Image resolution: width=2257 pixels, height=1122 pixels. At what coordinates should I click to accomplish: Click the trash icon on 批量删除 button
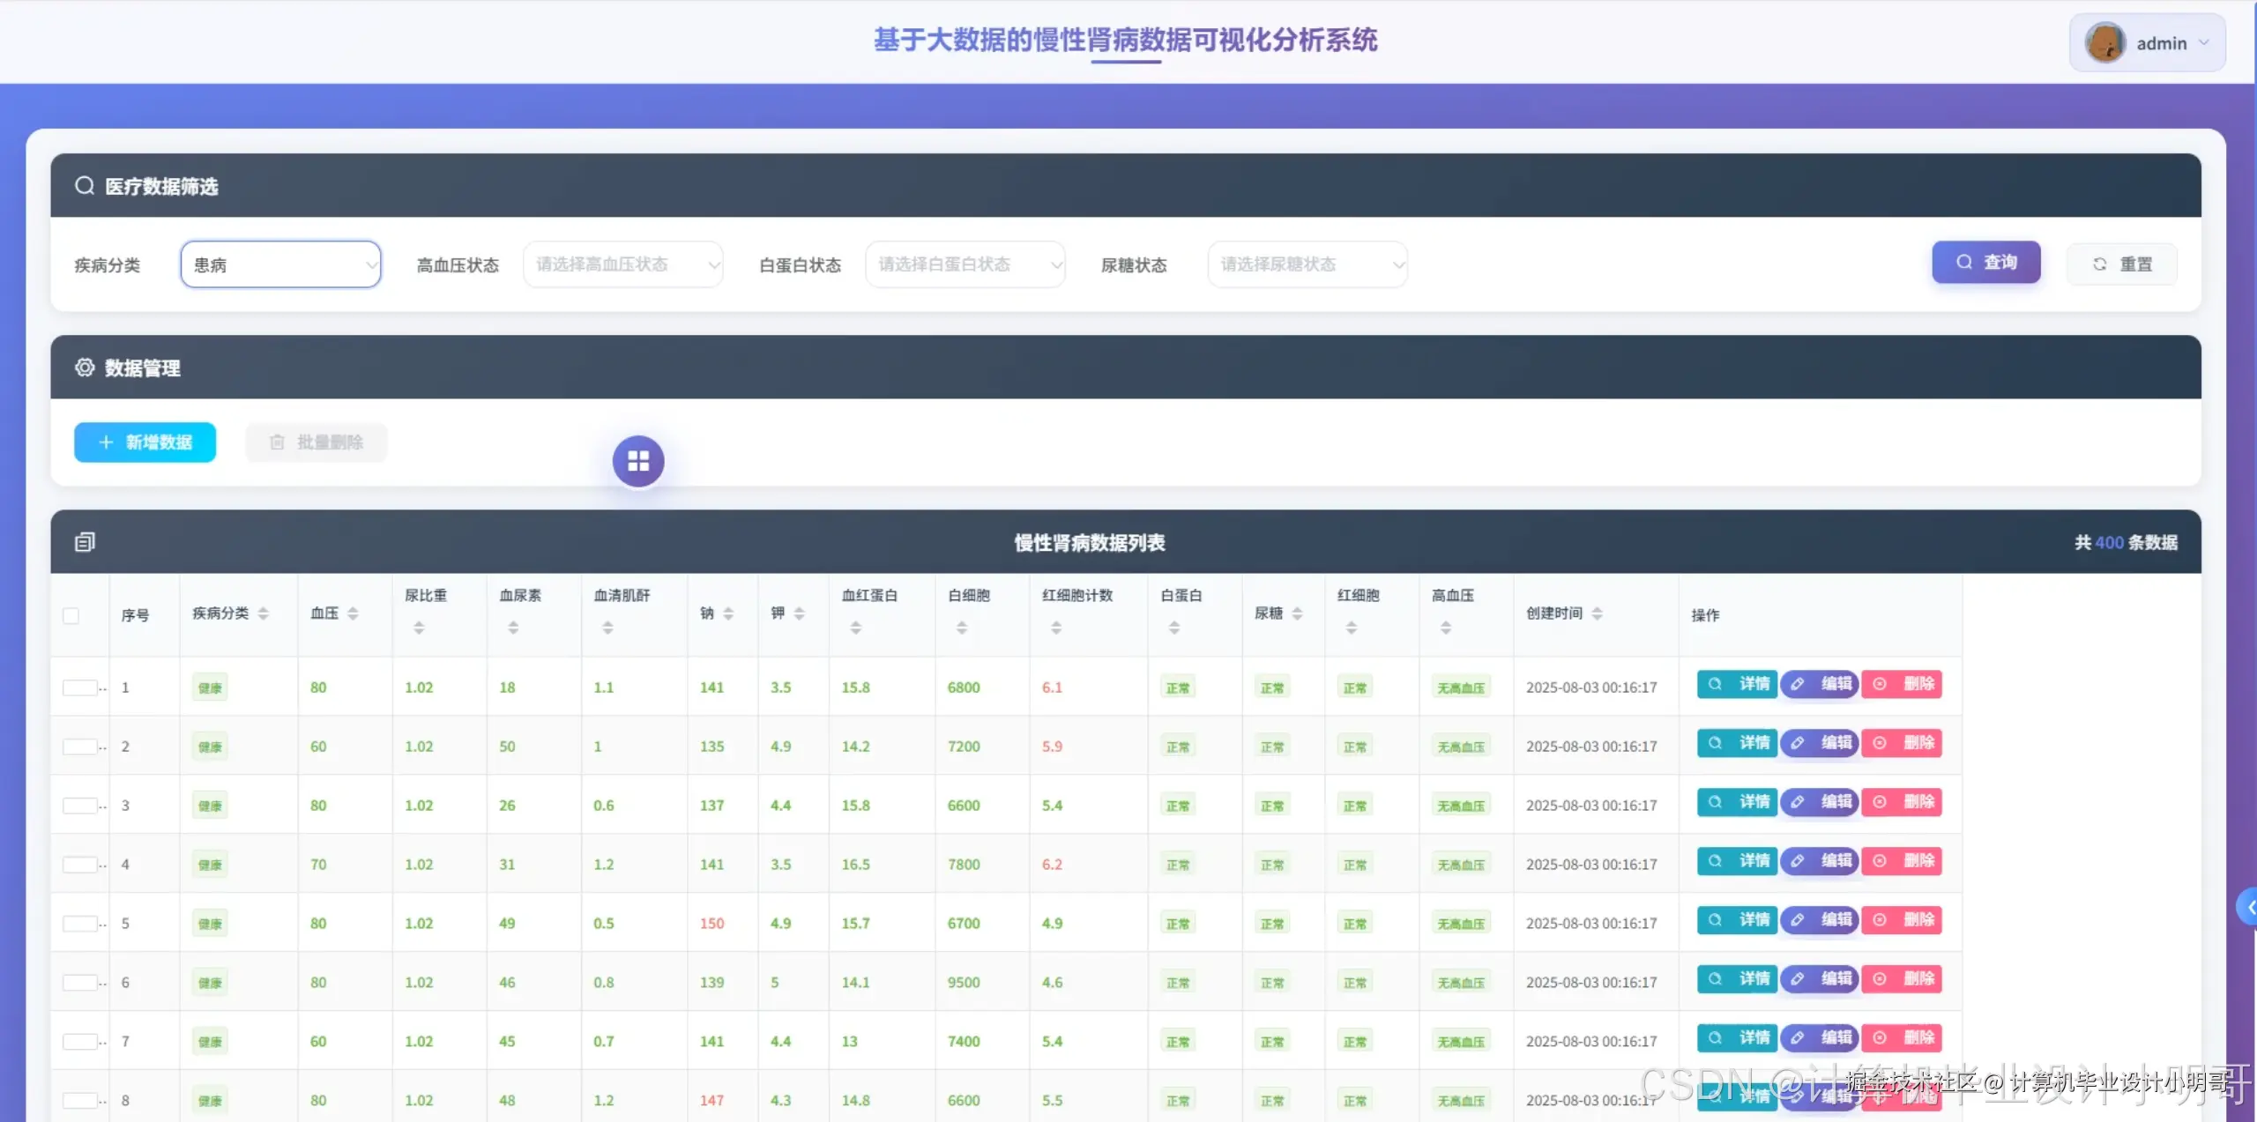point(277,442)
